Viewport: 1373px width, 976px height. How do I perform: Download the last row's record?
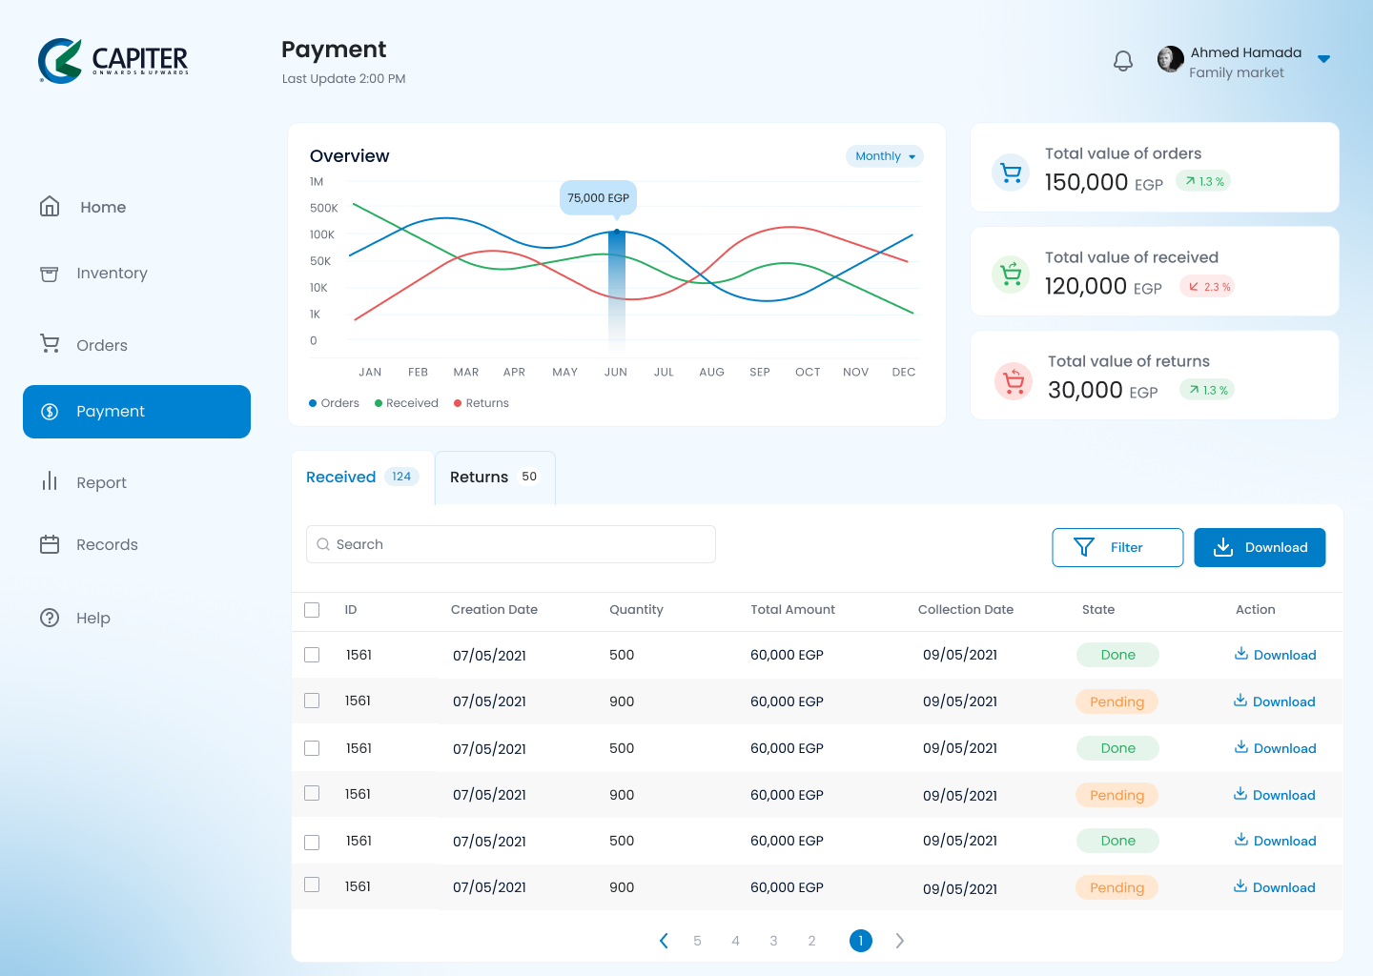(1274, 887)
